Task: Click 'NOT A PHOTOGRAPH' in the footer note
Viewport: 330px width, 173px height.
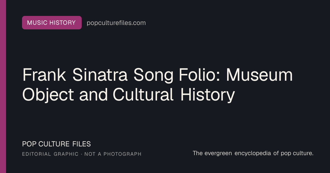Action: pyautogui.click(x=113, y=154)
